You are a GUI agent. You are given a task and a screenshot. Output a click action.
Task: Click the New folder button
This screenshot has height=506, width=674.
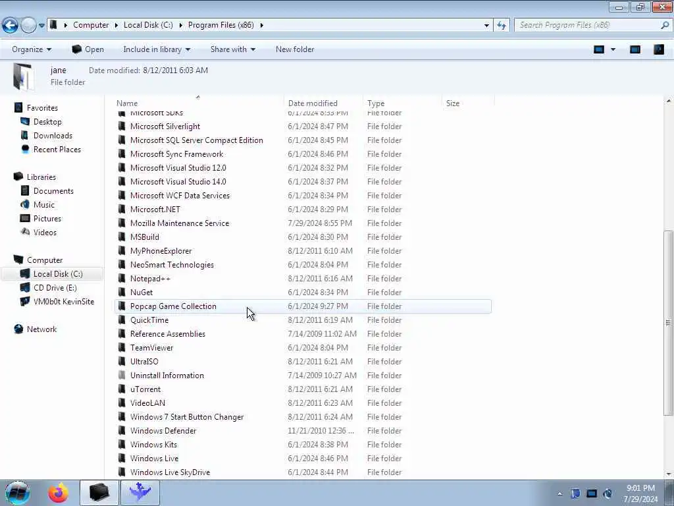pos(295,49)
